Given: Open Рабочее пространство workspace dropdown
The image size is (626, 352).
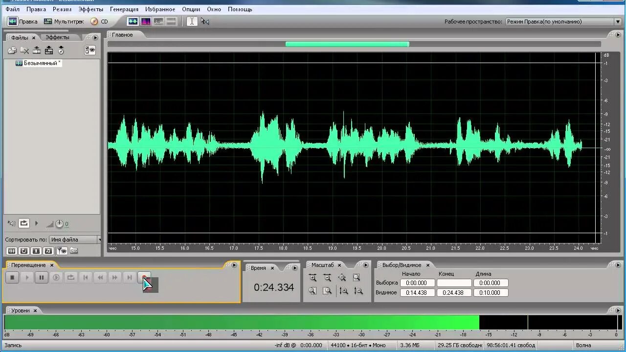Looking at the screenshot, I should pyautogui.click(x=562, y=22).
